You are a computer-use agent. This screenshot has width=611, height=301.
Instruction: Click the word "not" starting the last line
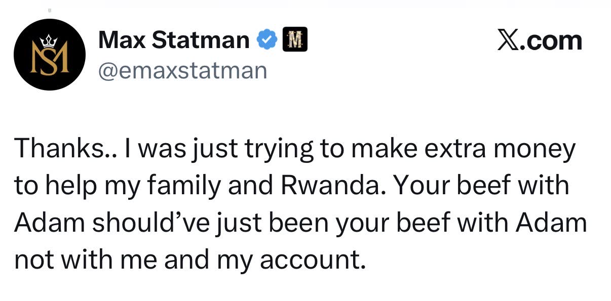[x=33, y=260]
